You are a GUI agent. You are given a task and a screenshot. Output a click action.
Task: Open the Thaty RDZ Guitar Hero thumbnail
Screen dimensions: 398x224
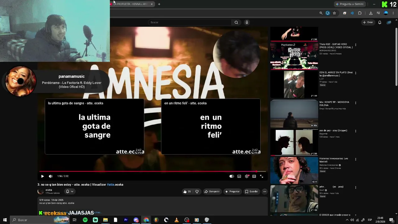coord(294,56)
